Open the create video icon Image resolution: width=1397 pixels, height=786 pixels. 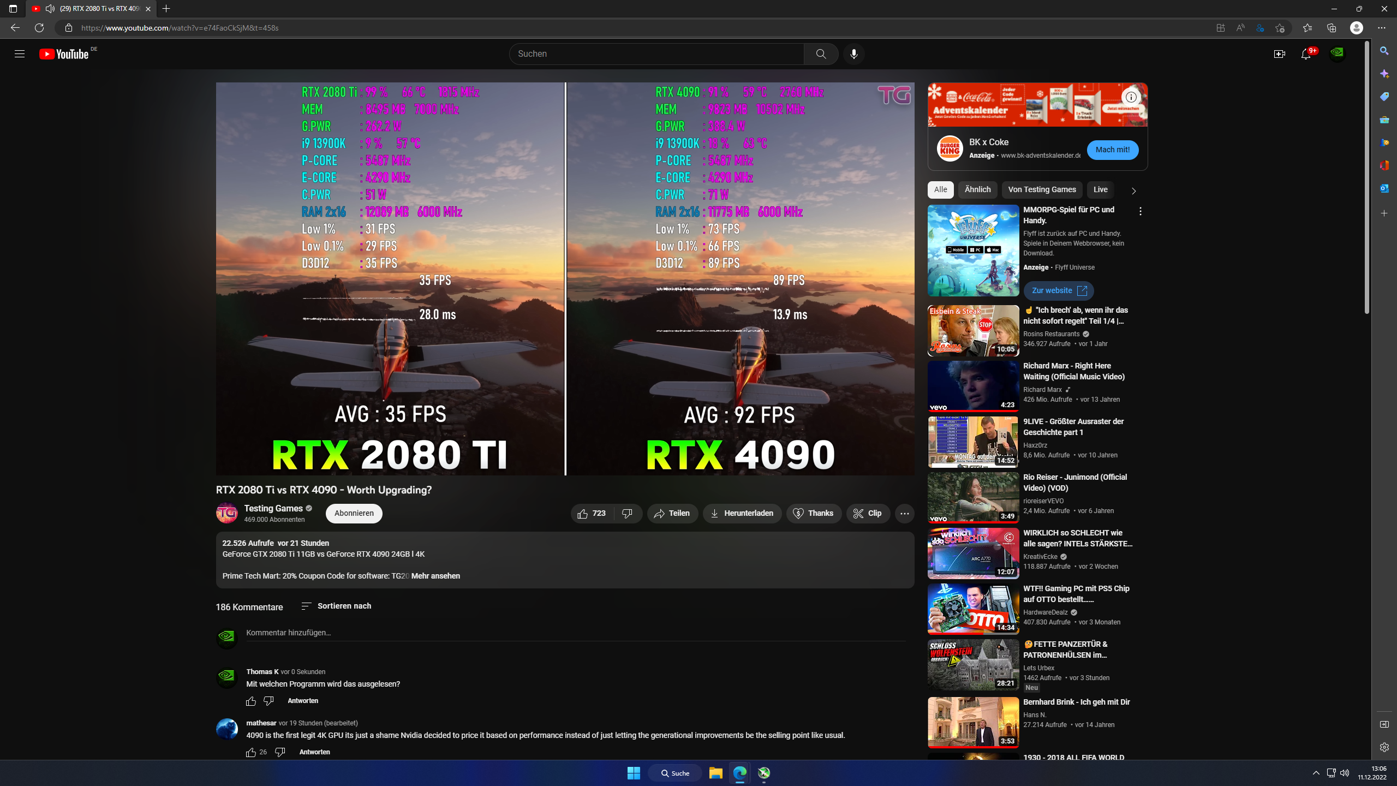(1279, 54)
